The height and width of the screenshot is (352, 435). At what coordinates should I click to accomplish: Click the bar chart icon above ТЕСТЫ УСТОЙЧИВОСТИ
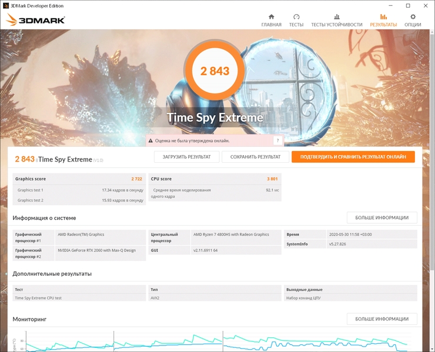pyautogui.click(x=336, y=16)
